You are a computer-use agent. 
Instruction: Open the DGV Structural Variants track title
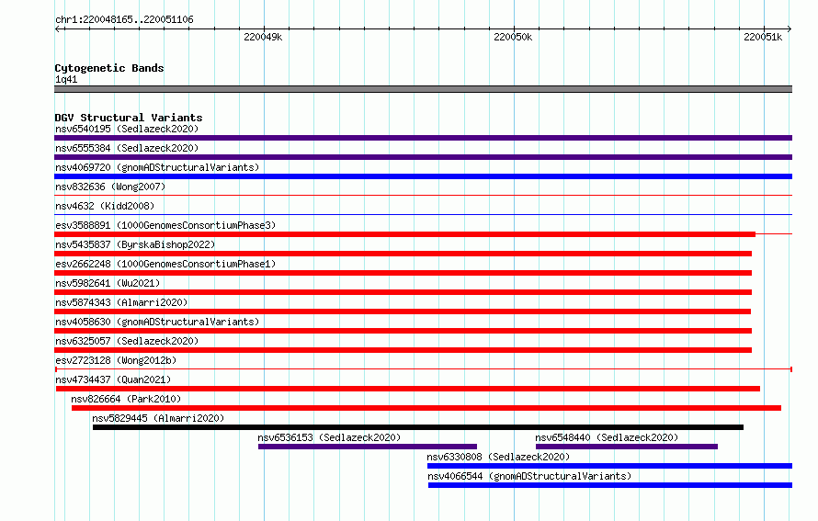click(129, 118)
